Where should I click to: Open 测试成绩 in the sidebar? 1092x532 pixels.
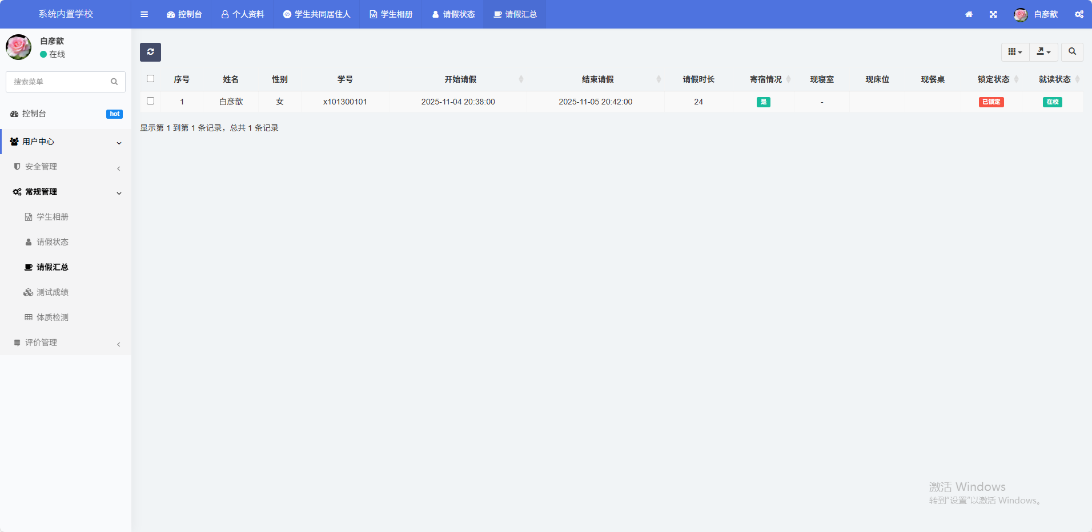(53, 292)
